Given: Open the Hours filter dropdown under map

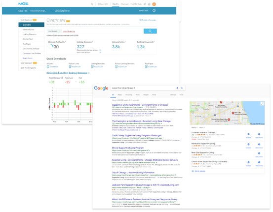Looking at the screenshot, I should tap(202, 127).
